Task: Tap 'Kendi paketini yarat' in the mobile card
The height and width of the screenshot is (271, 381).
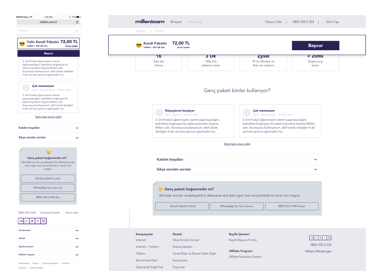Action: coord(48,179)
